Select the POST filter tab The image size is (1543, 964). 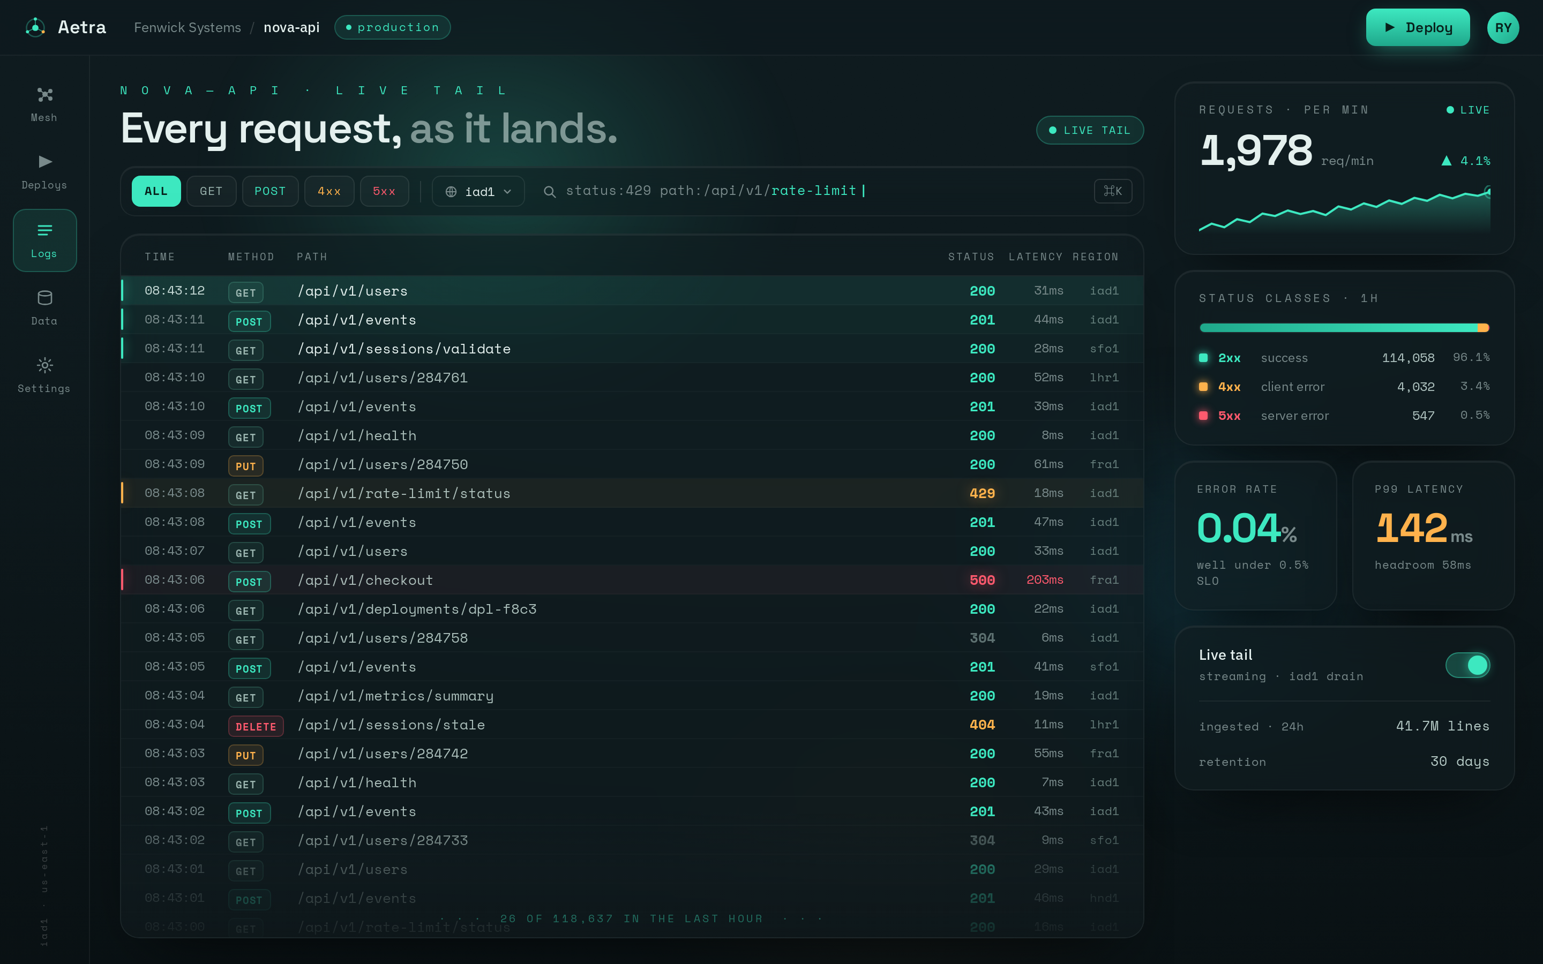[x=271, y=191]
